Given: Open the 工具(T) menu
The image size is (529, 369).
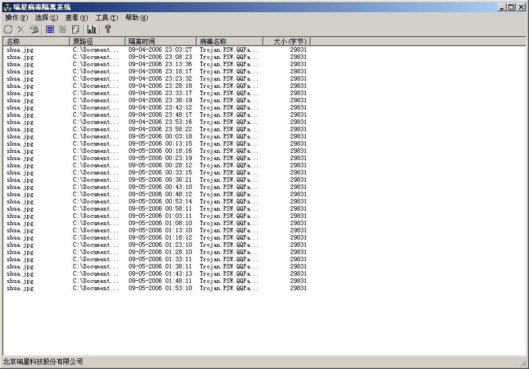Looking at the screenshot, I should click(107, 18).
